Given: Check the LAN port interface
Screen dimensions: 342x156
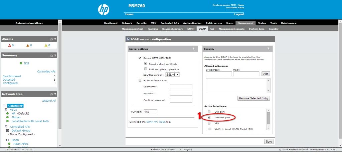Looking at the screenshot, I should tap(209, 112).
